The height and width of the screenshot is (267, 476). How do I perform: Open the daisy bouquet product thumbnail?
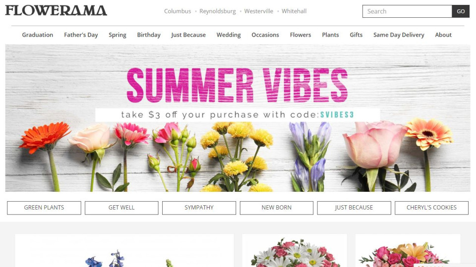tap(295, 251)
